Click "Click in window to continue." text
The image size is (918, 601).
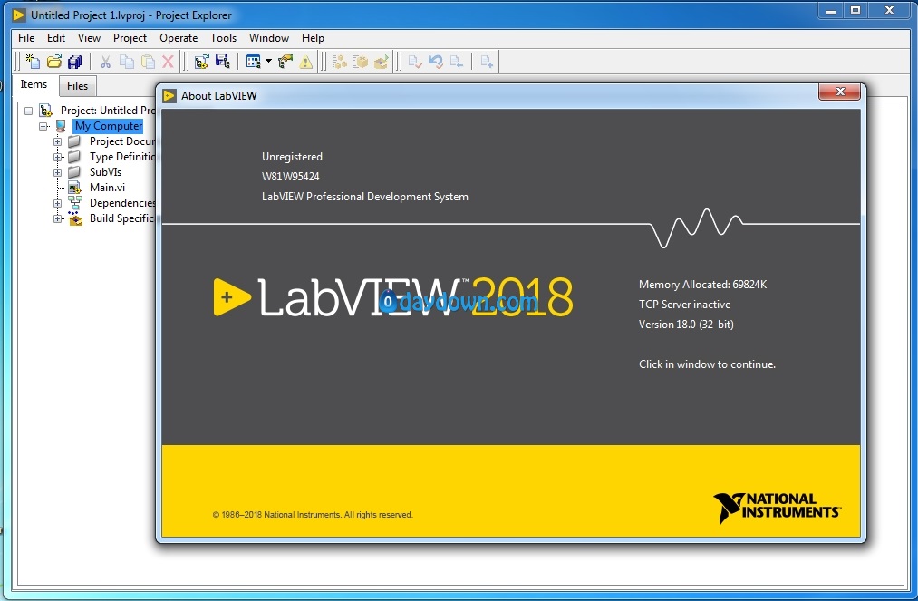tap(707, 364)
